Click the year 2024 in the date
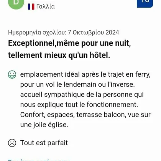 pos(112,32)
